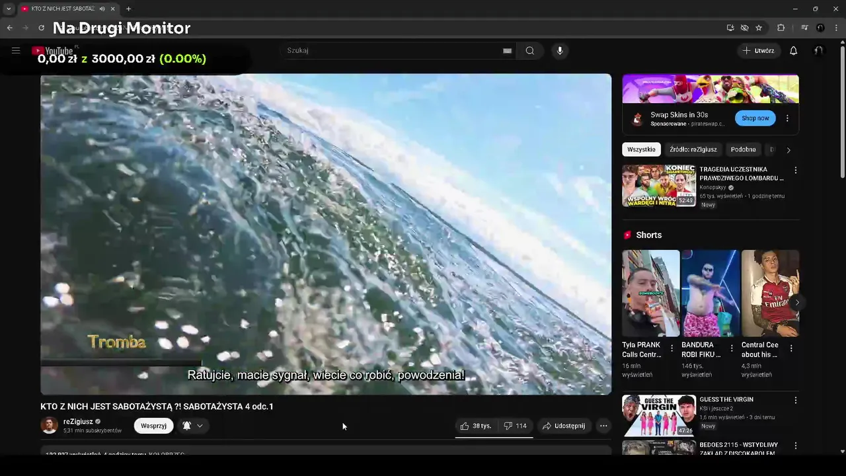Open the Tyla PRANK short thumbnail

coord(650,294)
